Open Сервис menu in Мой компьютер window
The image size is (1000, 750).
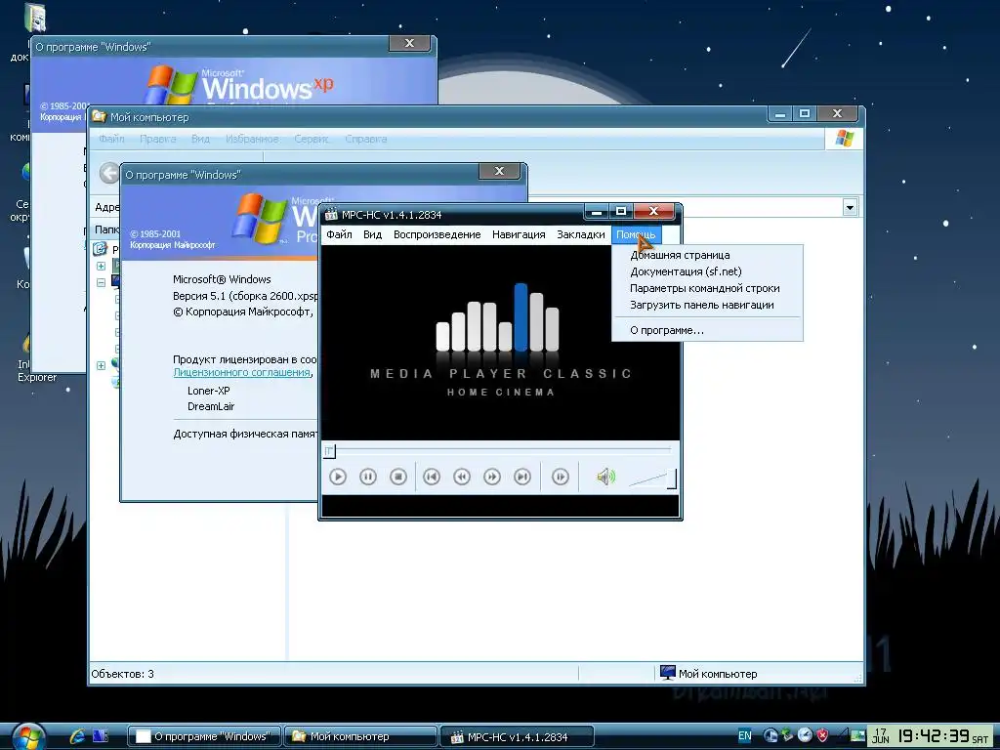312,139
